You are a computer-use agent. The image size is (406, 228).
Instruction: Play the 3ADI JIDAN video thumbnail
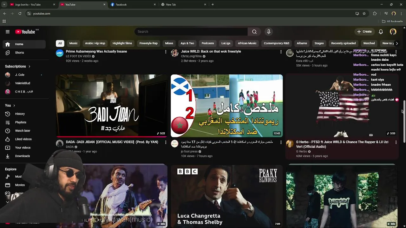(x=111, y=106)
